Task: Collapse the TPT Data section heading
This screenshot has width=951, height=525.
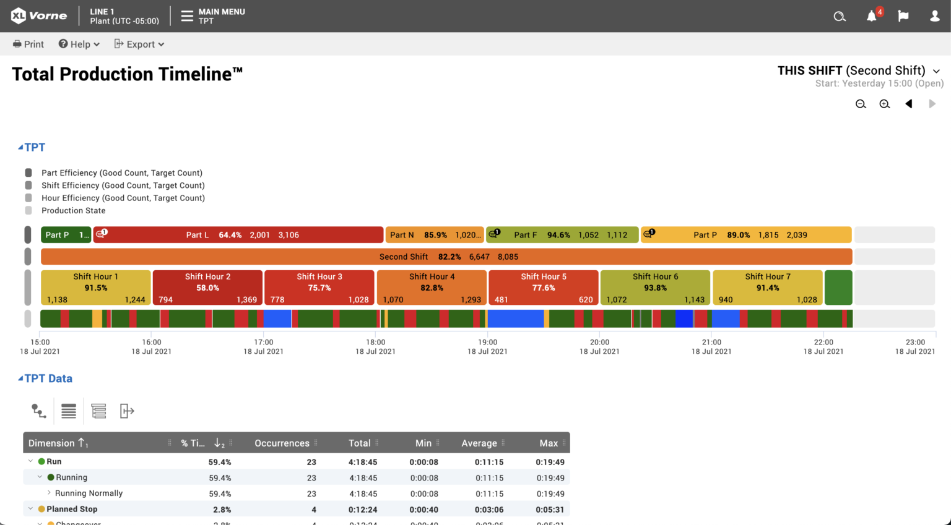Action: pos(45,378)
